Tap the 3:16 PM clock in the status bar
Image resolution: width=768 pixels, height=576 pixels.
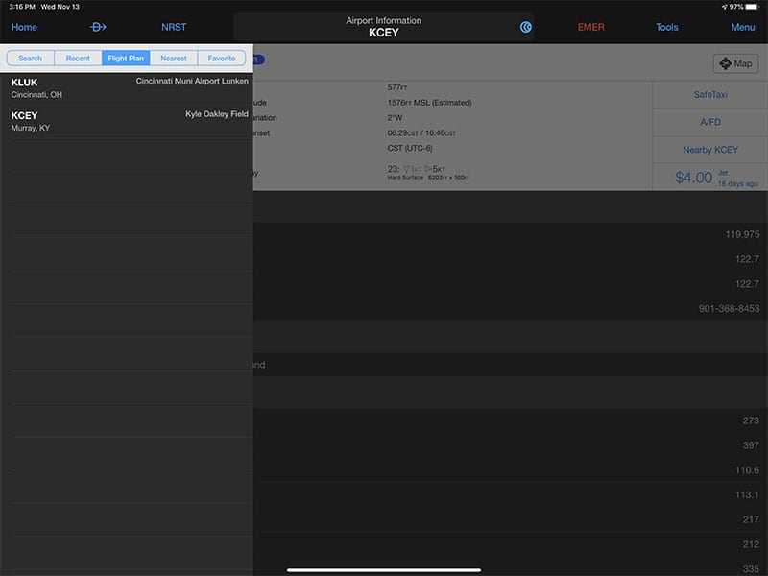tap(22, 7)
